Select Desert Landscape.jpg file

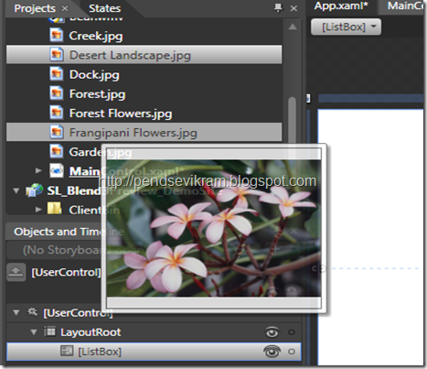click(x=144, y=55)
